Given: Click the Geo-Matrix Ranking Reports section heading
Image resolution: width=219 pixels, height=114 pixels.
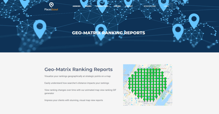Looking at the screenshot, I should coord(78,69).
